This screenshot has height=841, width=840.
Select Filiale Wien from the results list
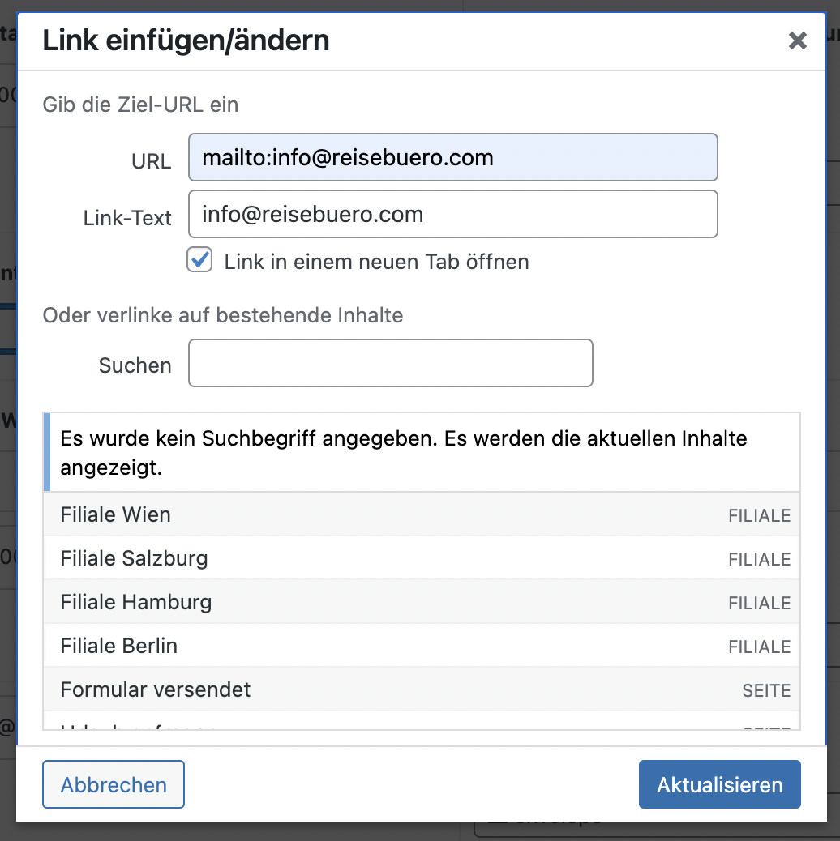point(115,514)
